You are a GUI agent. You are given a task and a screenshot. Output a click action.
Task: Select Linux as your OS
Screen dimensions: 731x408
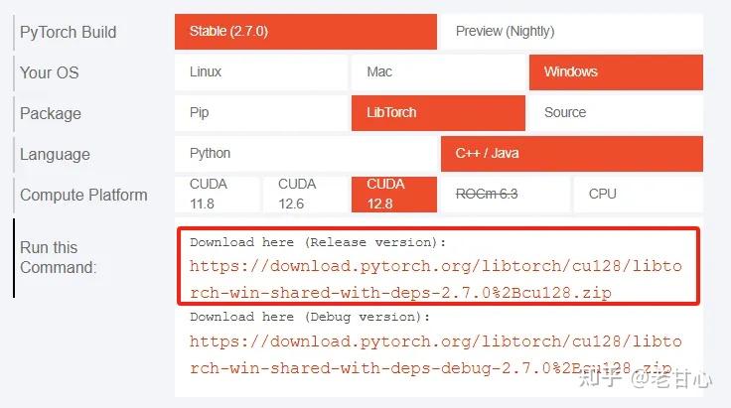[x=261, y=72]
